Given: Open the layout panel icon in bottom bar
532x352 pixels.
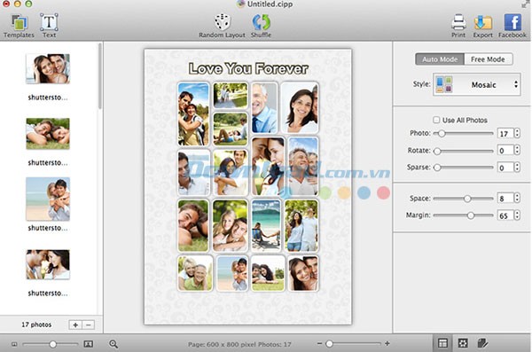Looking at the screenshot, I should [442, 343].
